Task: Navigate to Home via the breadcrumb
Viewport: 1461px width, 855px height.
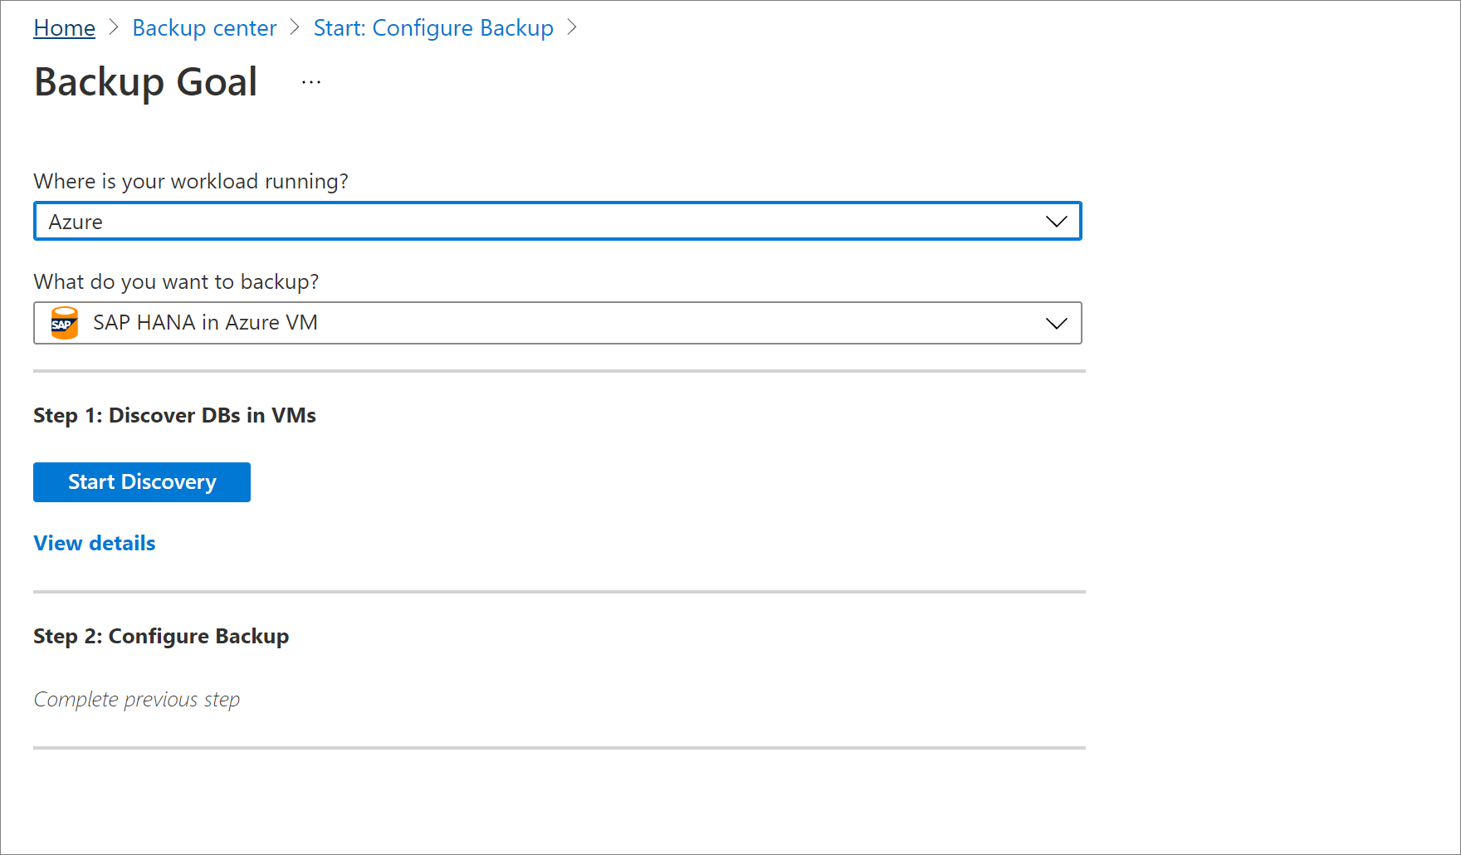Action: pos(64,27)
